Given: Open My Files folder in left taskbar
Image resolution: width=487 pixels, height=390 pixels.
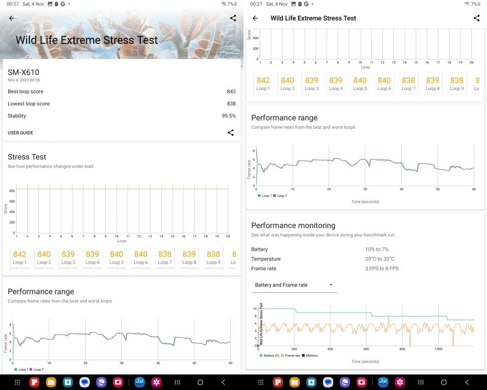Looking at the screenshot, I should pyautogui.click(x=51, y=382).
